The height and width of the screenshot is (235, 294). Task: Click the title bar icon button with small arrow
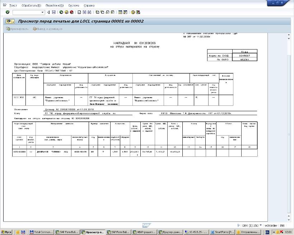pyautogui.click(x=10, y=22)
